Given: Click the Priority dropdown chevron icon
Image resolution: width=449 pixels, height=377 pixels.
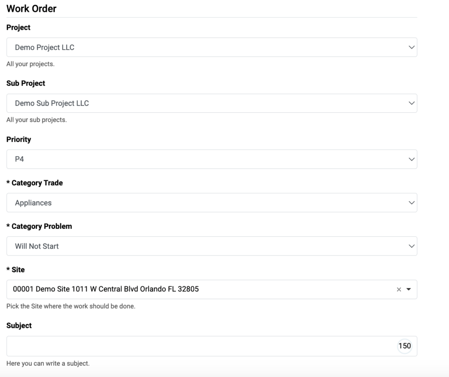Looking at the screenshot, I should [x=411, y=159].
